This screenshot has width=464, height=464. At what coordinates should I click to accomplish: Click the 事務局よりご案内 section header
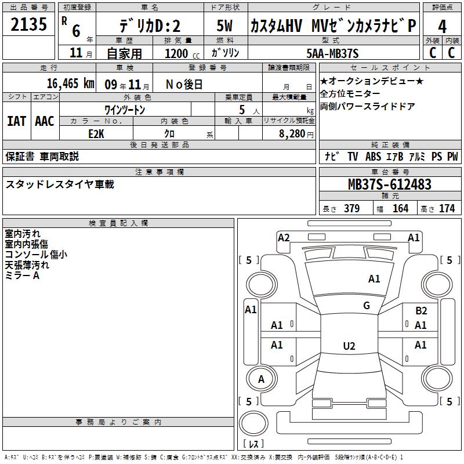click(118, 422)
